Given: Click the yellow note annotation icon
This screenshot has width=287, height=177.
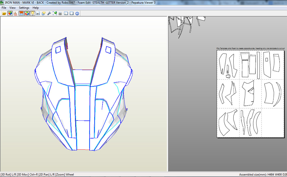Looking at the screenshot, I should tap(44, 13).
